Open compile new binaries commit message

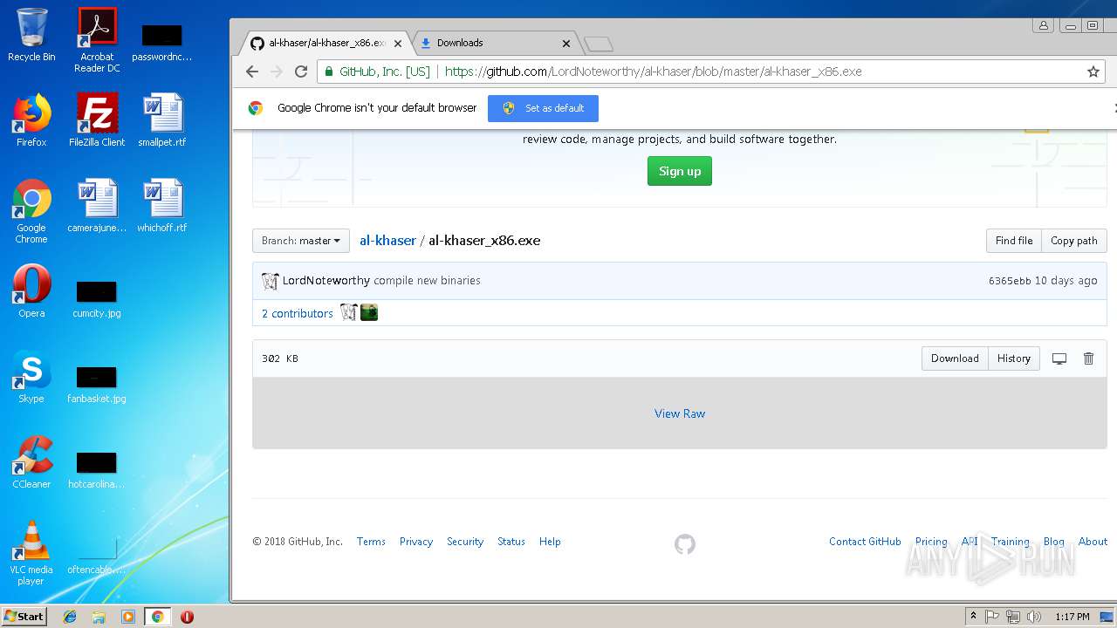[x=427, y=281]
